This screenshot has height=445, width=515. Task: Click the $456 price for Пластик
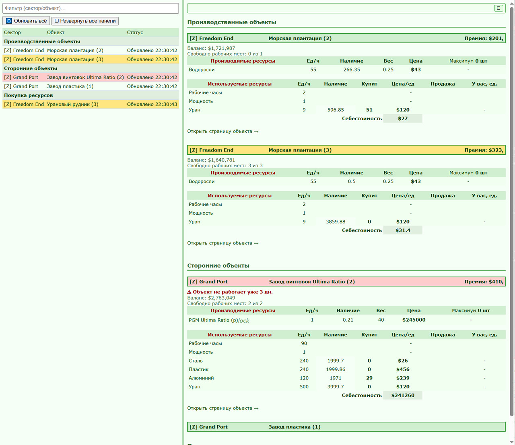pos(403,369)
